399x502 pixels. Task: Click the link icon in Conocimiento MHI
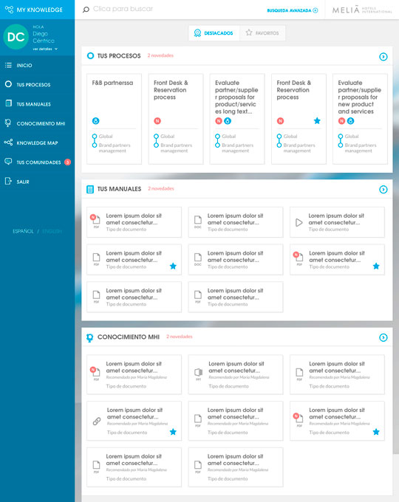tap(97, 422)
